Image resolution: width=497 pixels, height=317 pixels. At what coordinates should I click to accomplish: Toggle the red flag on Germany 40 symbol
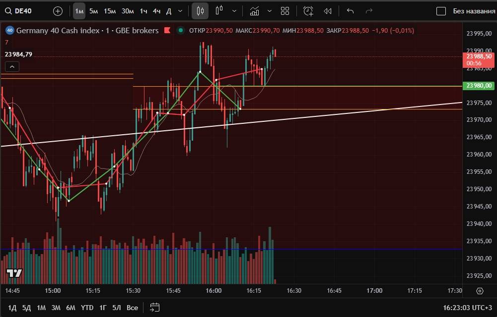(167, 31)
